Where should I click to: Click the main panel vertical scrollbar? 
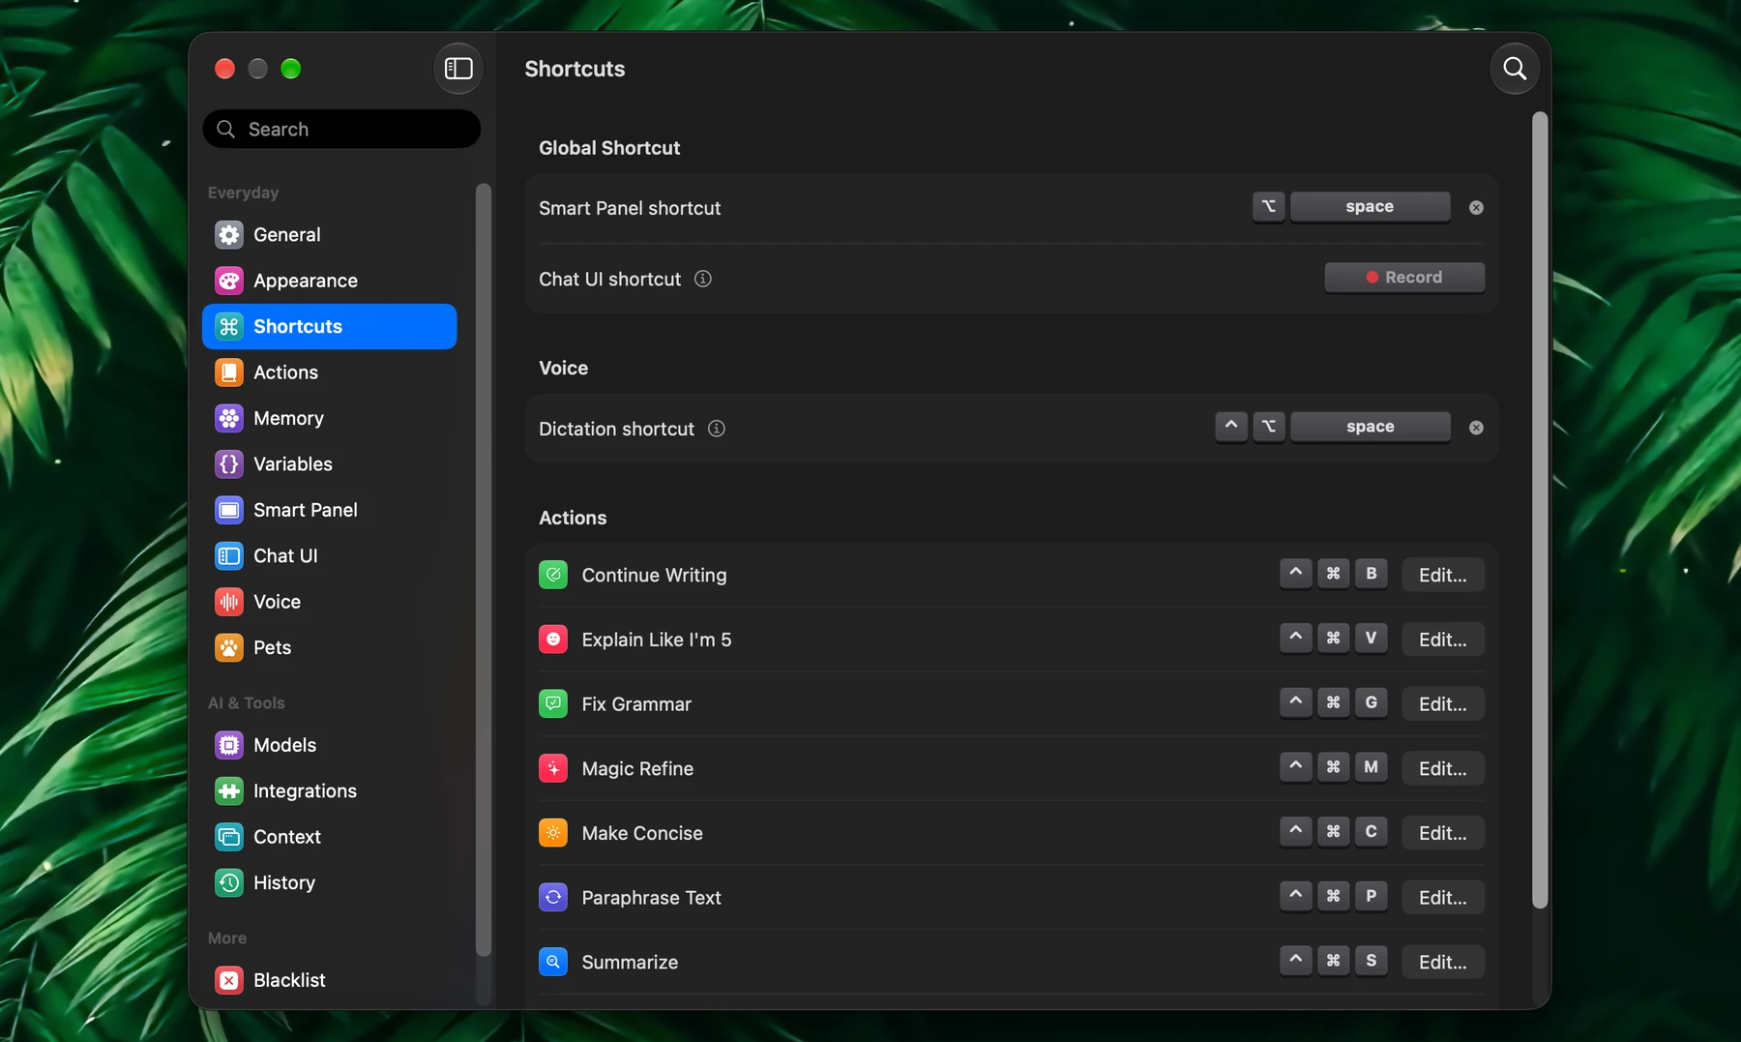[x=1540, y=510]
